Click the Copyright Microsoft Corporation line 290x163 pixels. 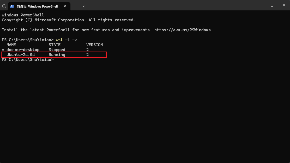pyautogui.click(x=68, y=20)
